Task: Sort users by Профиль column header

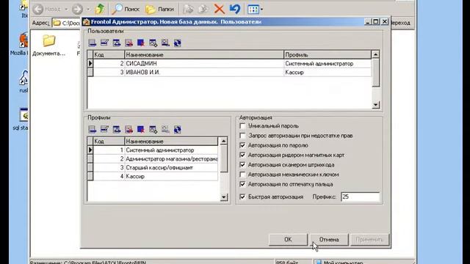Action: point(328,55)
